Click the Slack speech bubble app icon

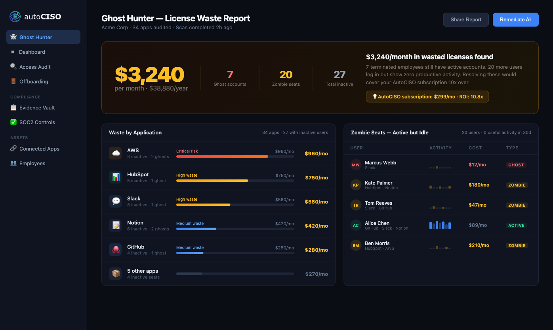coord(116,202)
